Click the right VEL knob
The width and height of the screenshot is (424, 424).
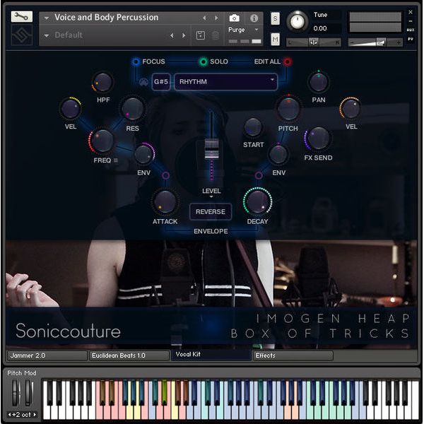pyautogui.click(x=351, y=109)
